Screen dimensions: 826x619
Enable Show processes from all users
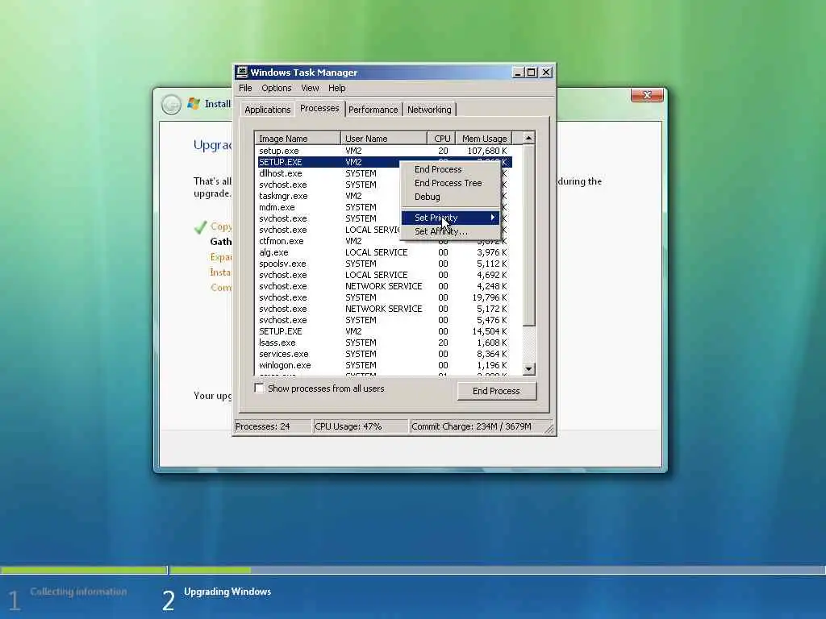[x=259, y=388]
